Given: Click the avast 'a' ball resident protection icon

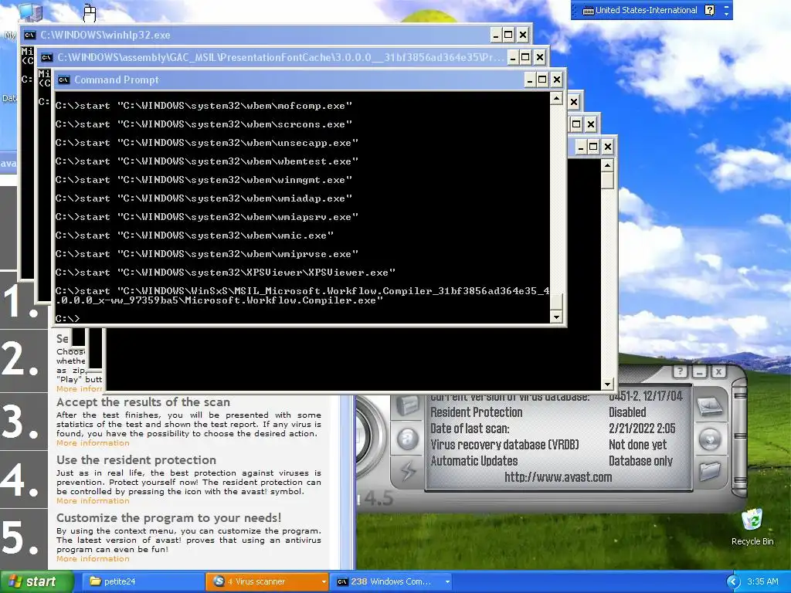Looking at the screenshot, I should (407, 439).
